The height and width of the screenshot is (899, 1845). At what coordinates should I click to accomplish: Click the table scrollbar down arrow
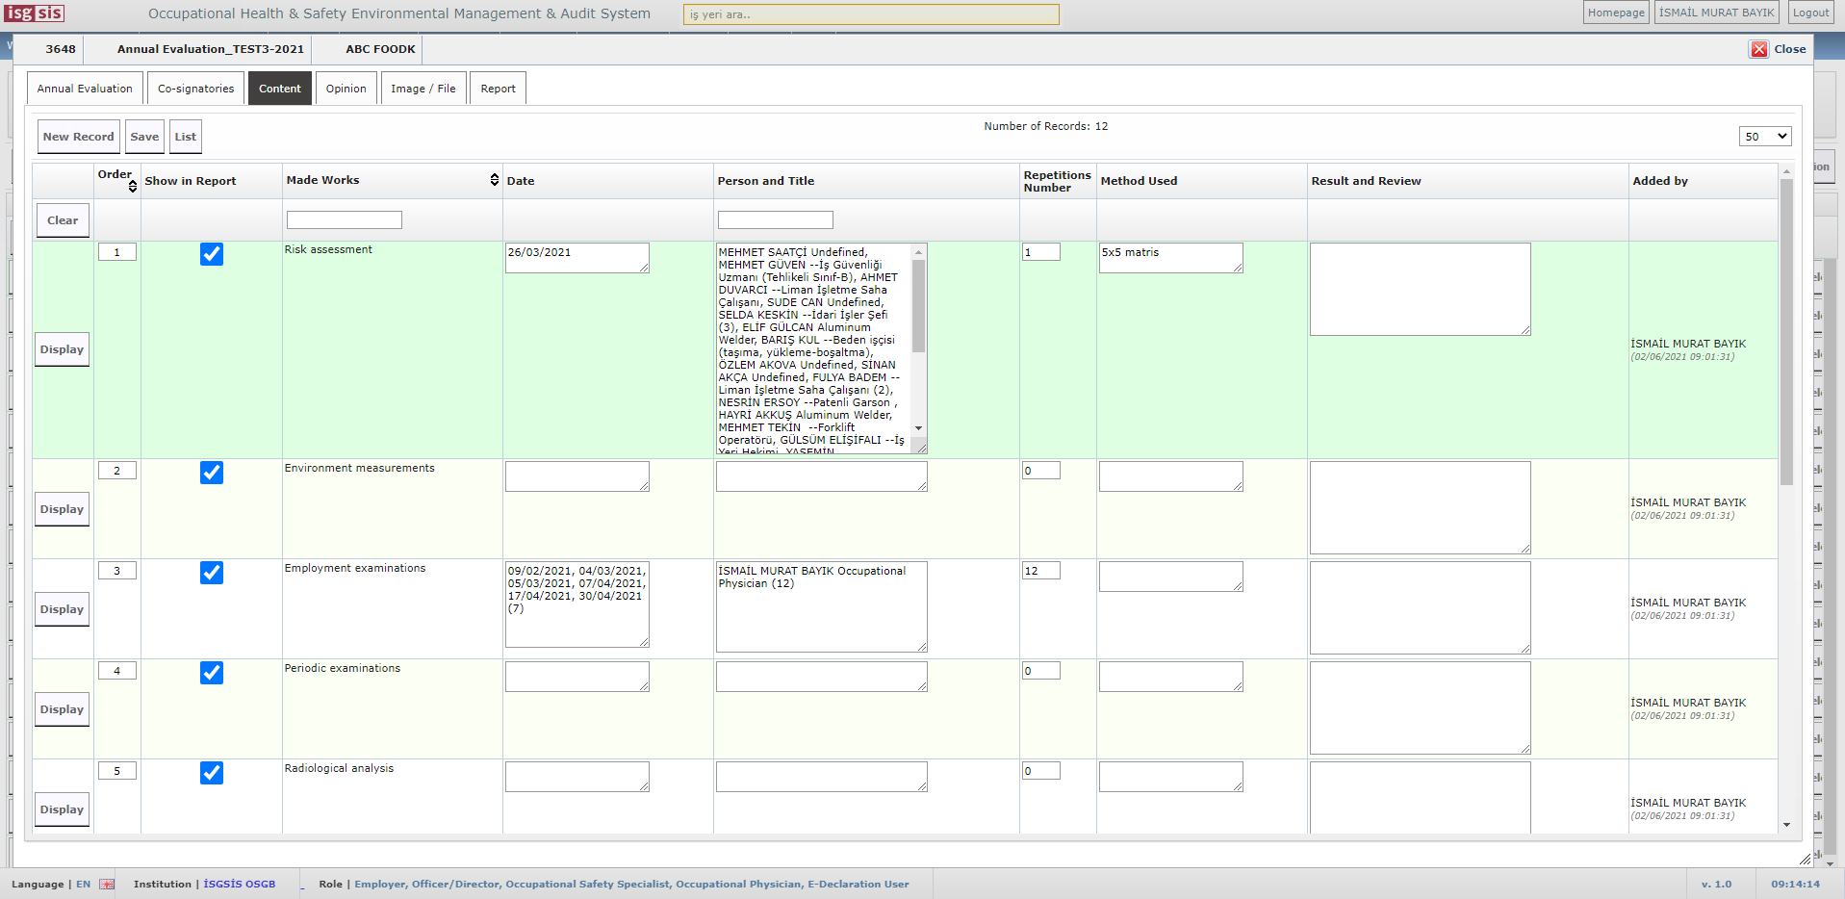1786,825
